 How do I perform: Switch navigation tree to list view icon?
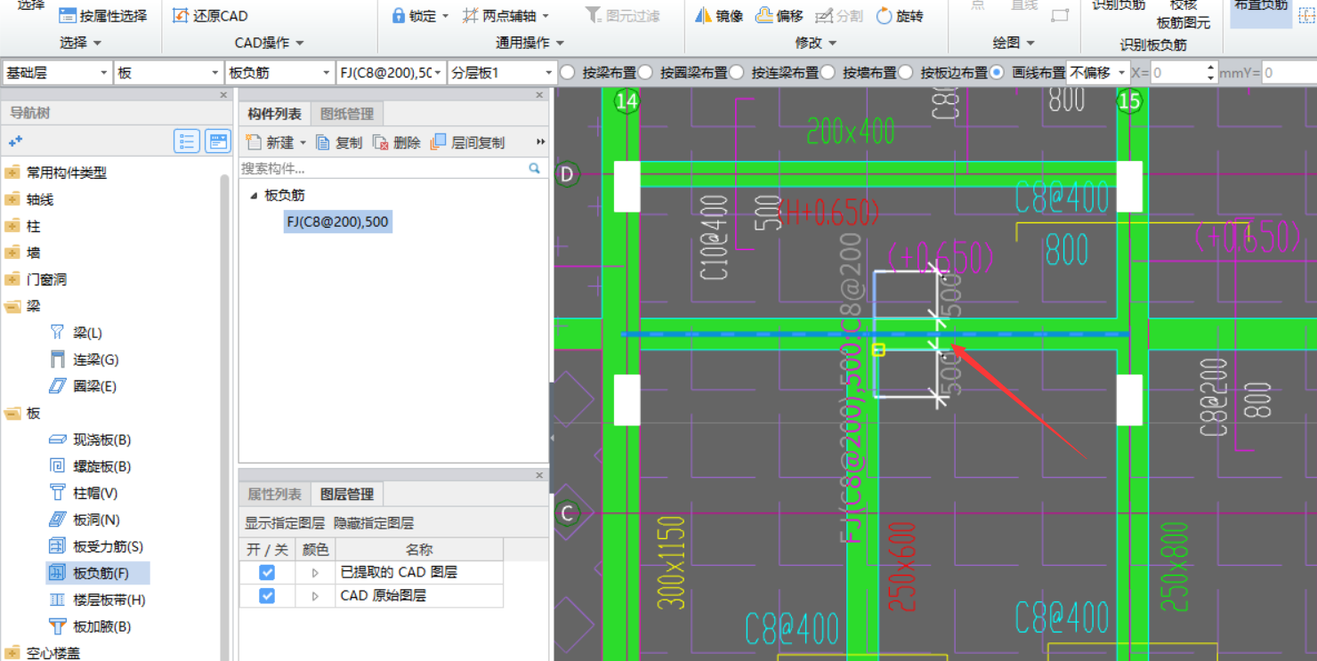(x=187, y=141)
